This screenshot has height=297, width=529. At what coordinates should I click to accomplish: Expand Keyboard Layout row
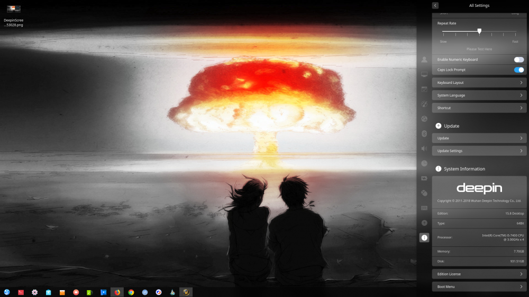(479, 82)
